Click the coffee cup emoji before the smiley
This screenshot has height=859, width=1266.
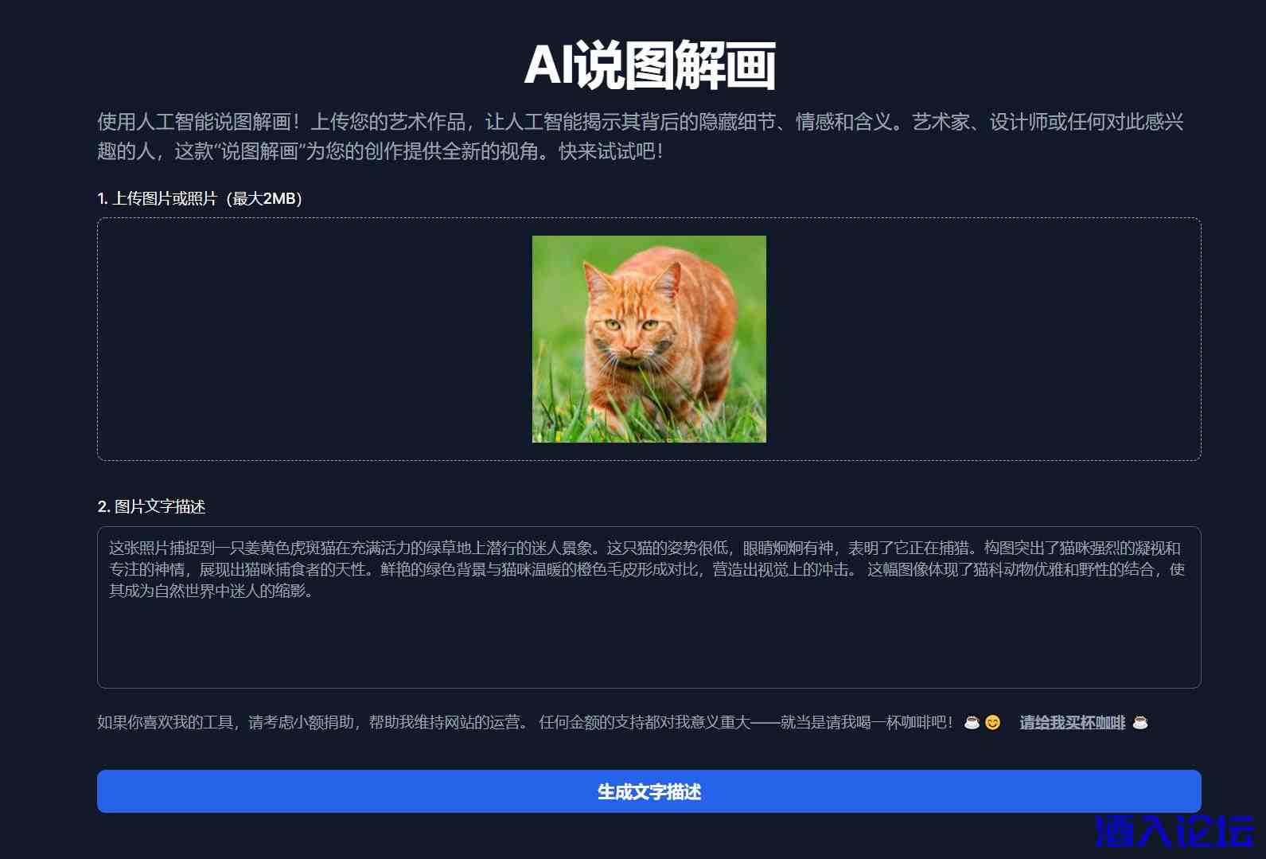(x=972, y=723)
